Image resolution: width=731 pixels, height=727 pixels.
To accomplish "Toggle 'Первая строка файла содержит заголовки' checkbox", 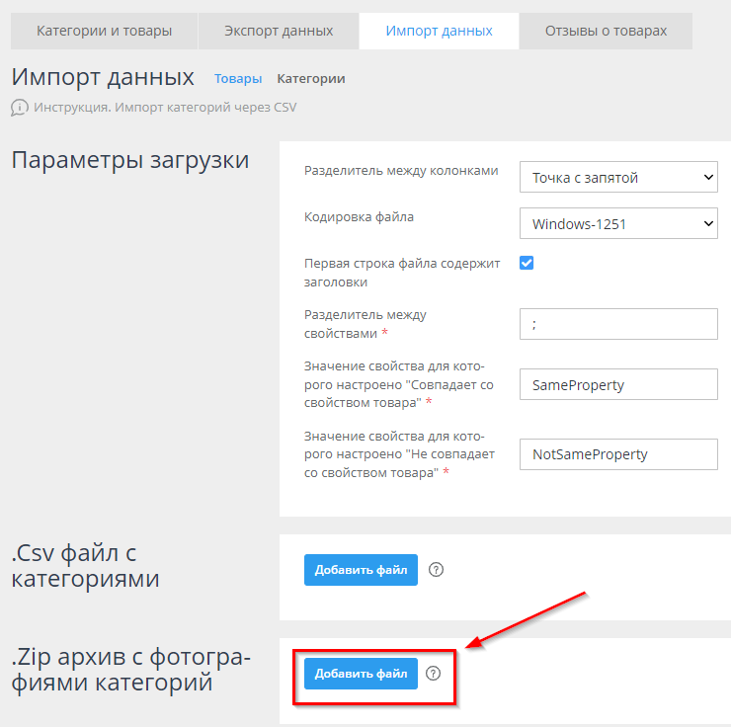I will 527,264.
